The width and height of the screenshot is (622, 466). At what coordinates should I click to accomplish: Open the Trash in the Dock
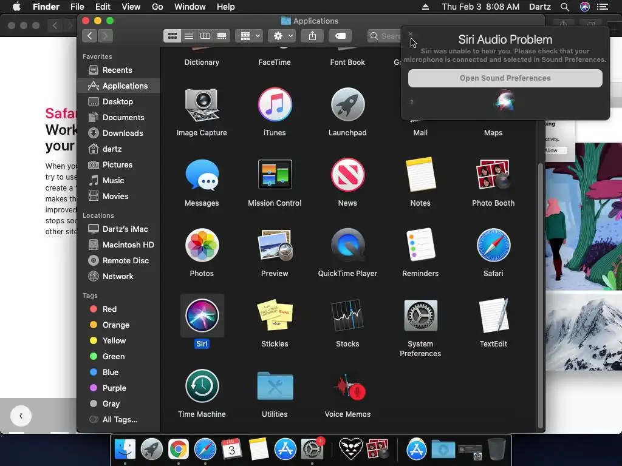(497, 450)
